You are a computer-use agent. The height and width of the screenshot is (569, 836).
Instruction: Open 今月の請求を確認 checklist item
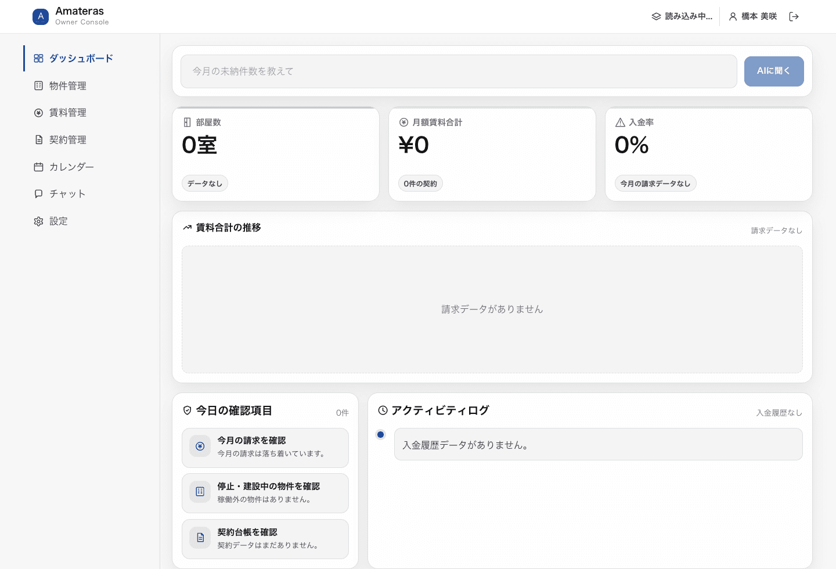coord(265,448)
